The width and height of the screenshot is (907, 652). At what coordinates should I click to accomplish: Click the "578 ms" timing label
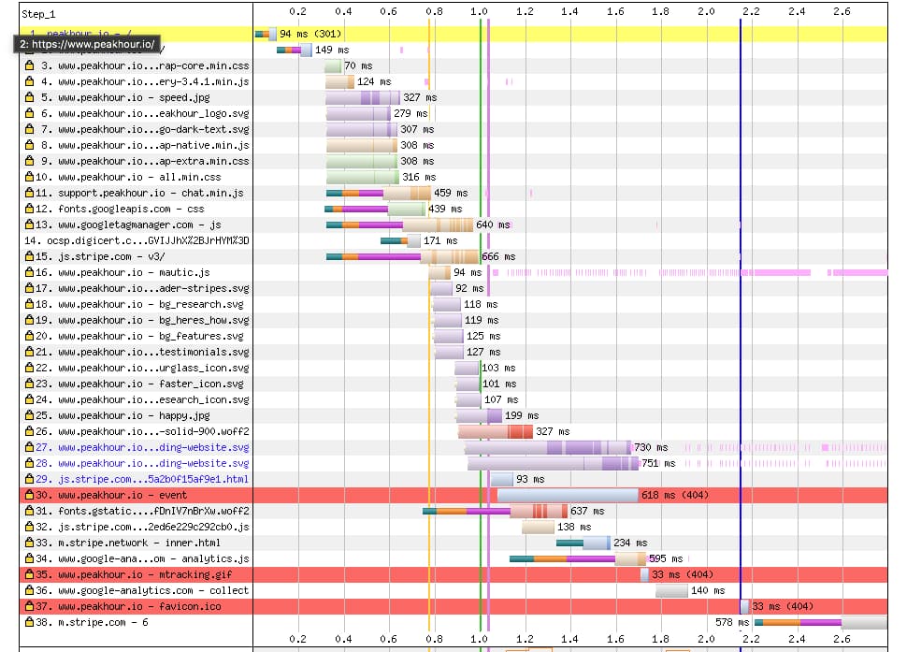click(x=732, y=622)
